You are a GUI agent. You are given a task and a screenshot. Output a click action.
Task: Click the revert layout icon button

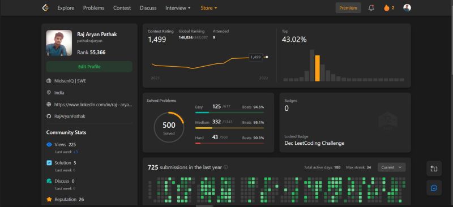(434, 169)
